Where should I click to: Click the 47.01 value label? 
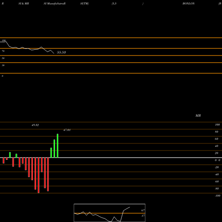pos(67,130)
